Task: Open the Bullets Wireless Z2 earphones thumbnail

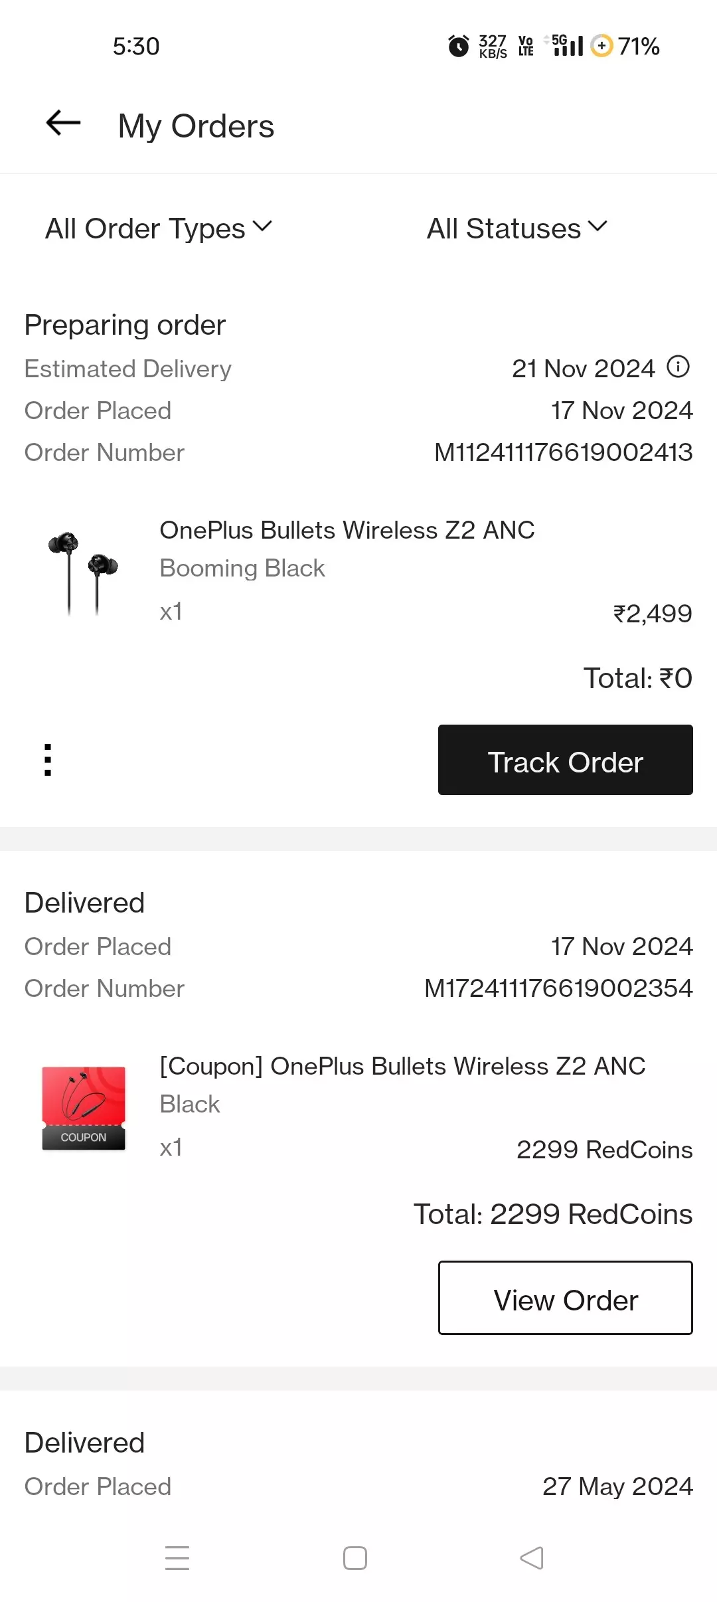Action: coord(84,573)
